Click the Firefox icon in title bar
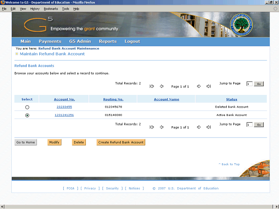279x209 pixels. tap(3, 2)
